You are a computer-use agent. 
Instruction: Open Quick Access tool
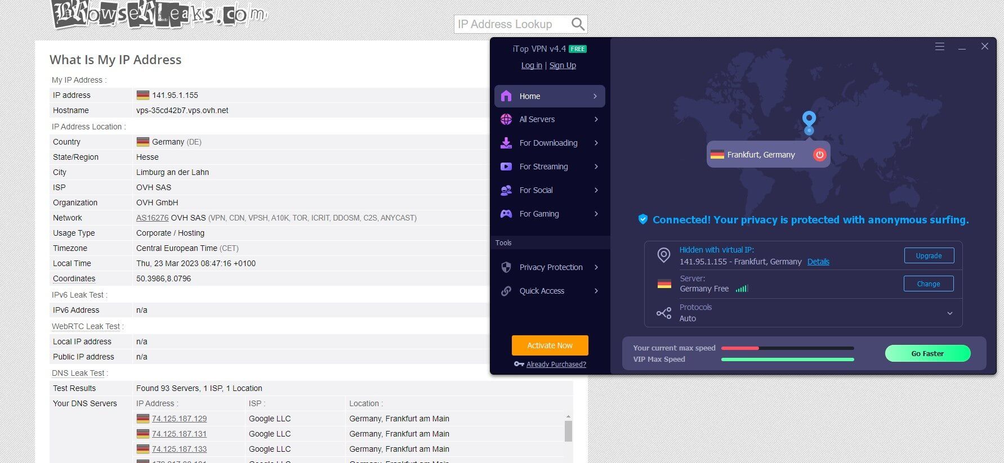[550, 291]
